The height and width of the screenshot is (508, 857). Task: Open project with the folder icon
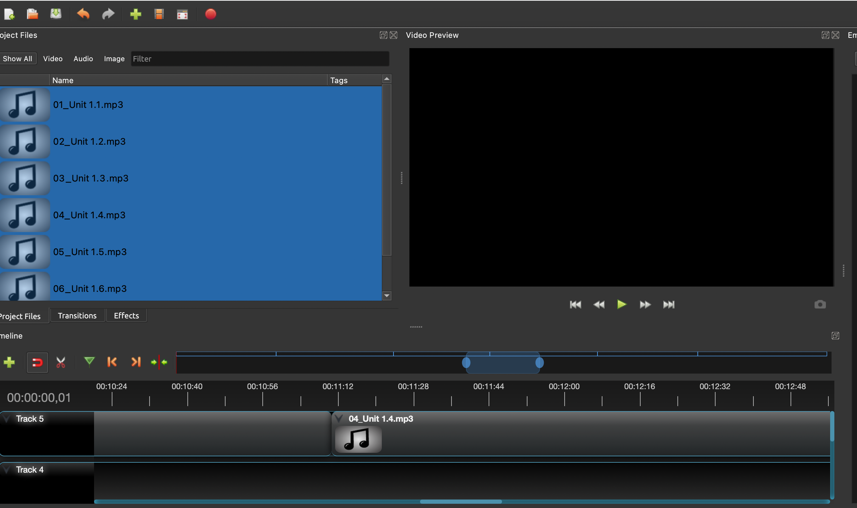pos(32,14)
